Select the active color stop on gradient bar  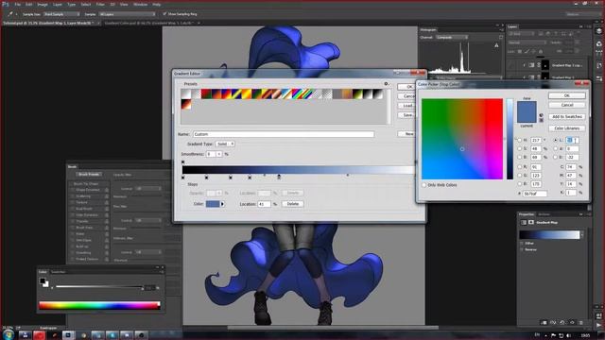click(x=279, y=177)
